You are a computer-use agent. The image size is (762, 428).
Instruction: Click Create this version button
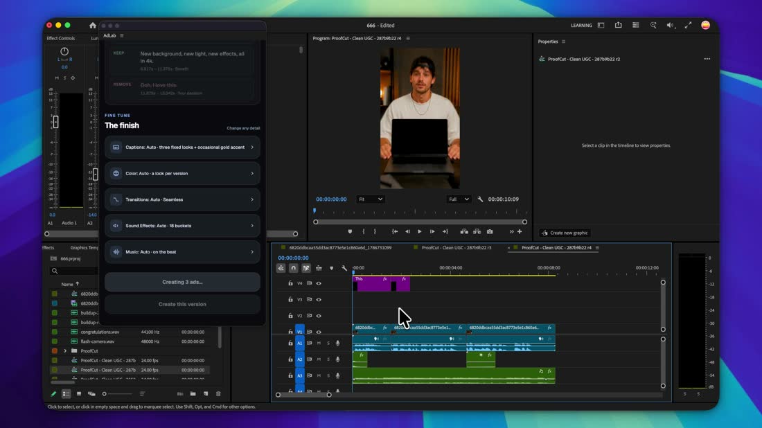182,304
